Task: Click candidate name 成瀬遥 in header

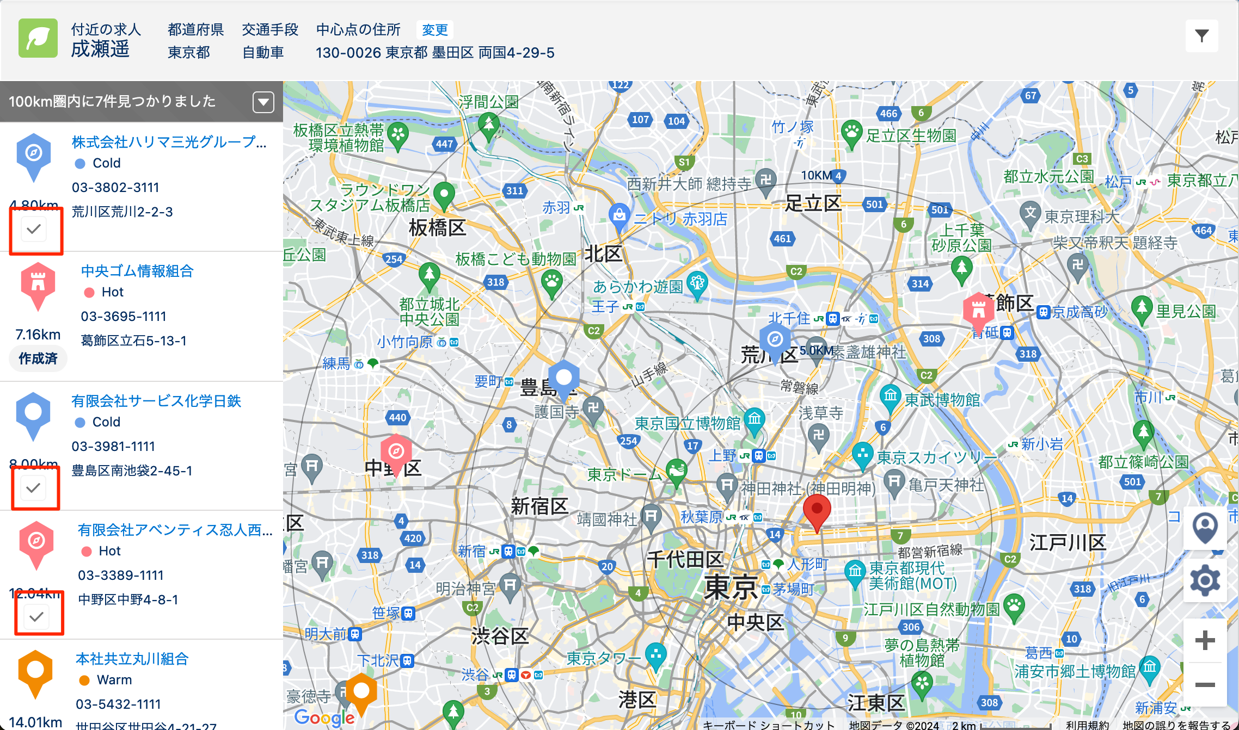Action: (x=100, y=50)
